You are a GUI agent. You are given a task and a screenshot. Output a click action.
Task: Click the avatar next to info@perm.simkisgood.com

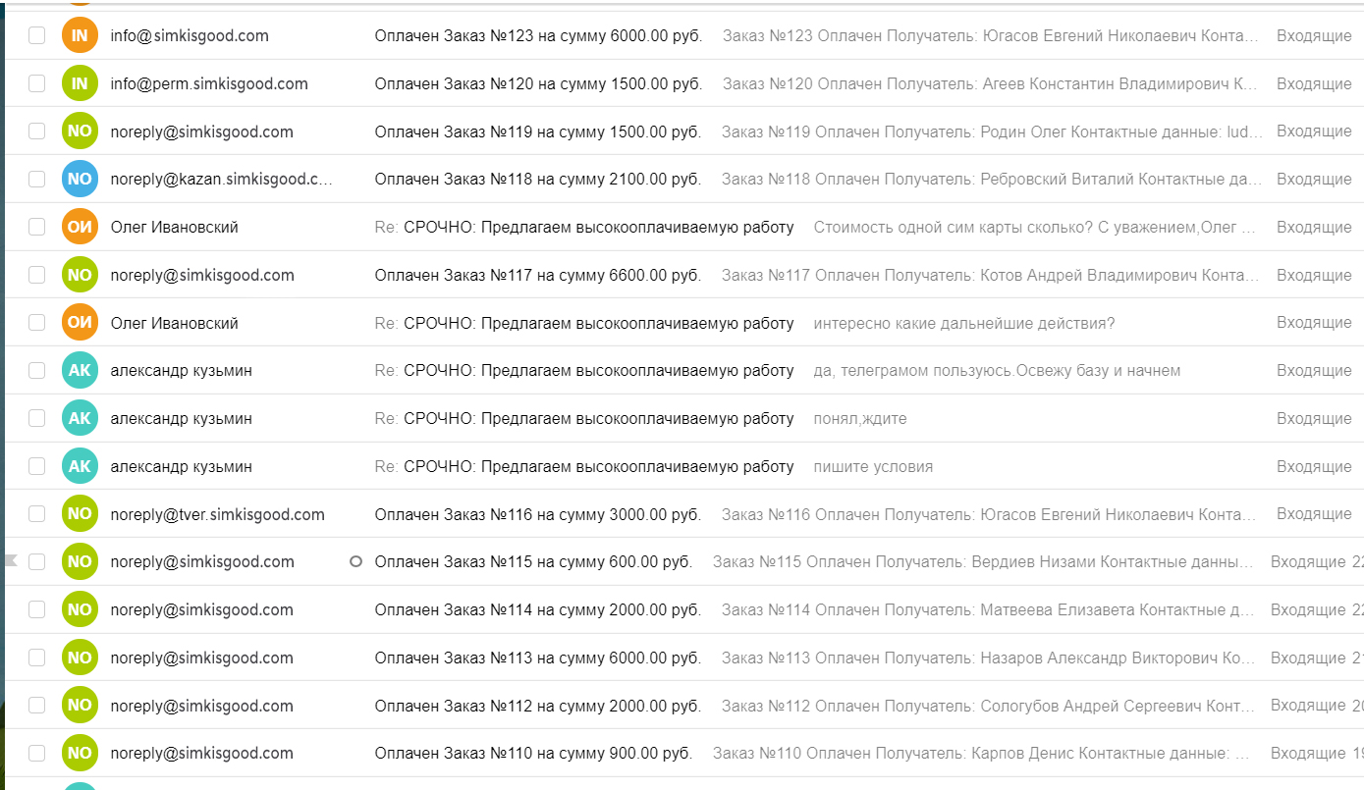[80, 84]
